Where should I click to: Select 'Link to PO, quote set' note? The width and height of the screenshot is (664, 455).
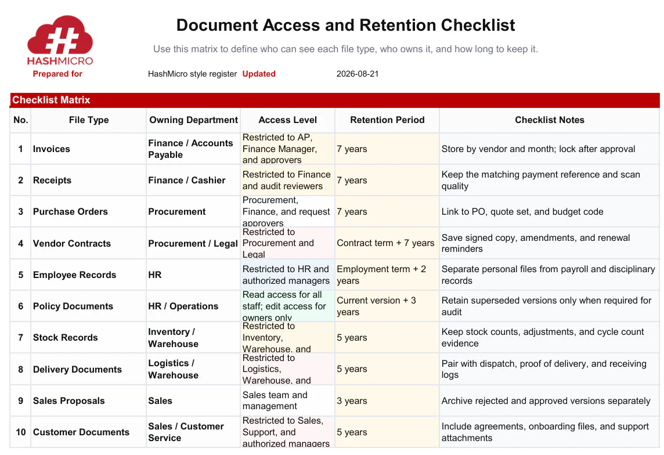coord(549,212)
